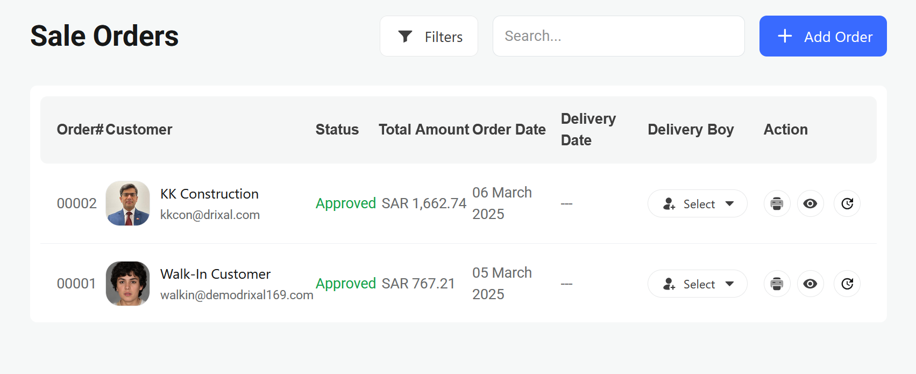View order 00002 details with the eye icon

(810, 203)
